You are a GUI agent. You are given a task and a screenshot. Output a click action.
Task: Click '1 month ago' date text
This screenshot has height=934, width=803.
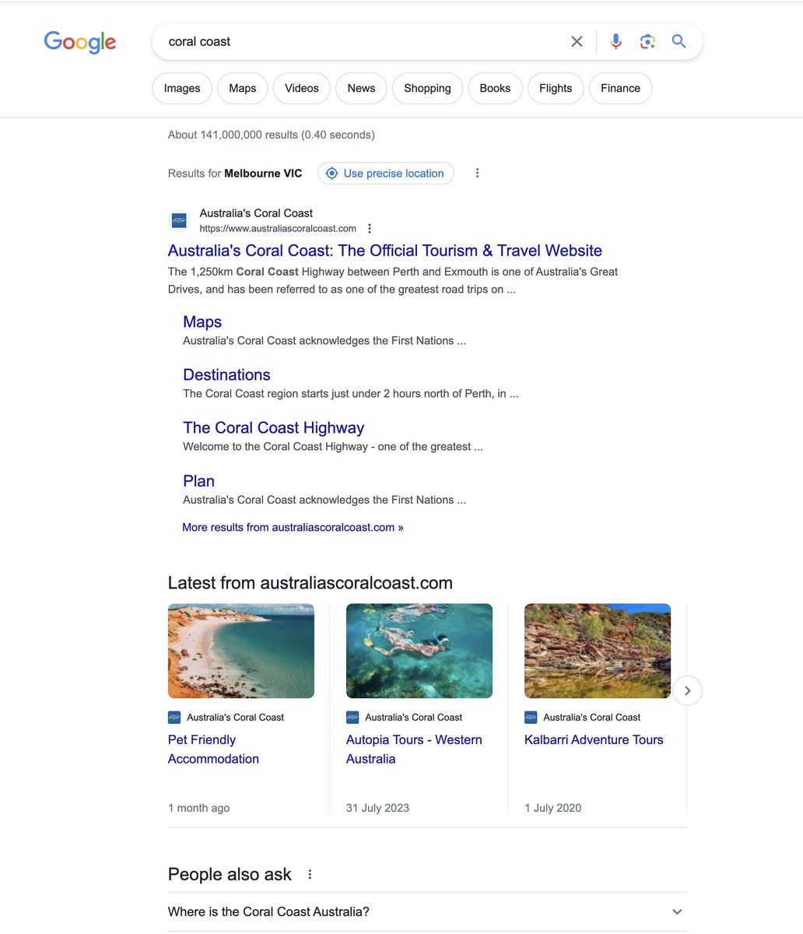198,808
